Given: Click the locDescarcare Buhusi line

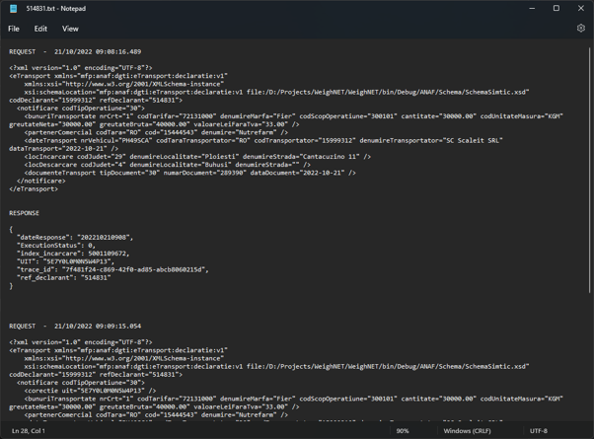Looking at the screenshot, I should tap(168, 165).
